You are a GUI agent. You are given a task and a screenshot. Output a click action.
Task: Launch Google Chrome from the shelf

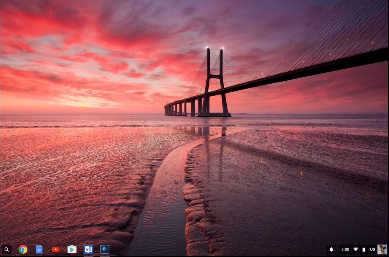click(23, 249)
